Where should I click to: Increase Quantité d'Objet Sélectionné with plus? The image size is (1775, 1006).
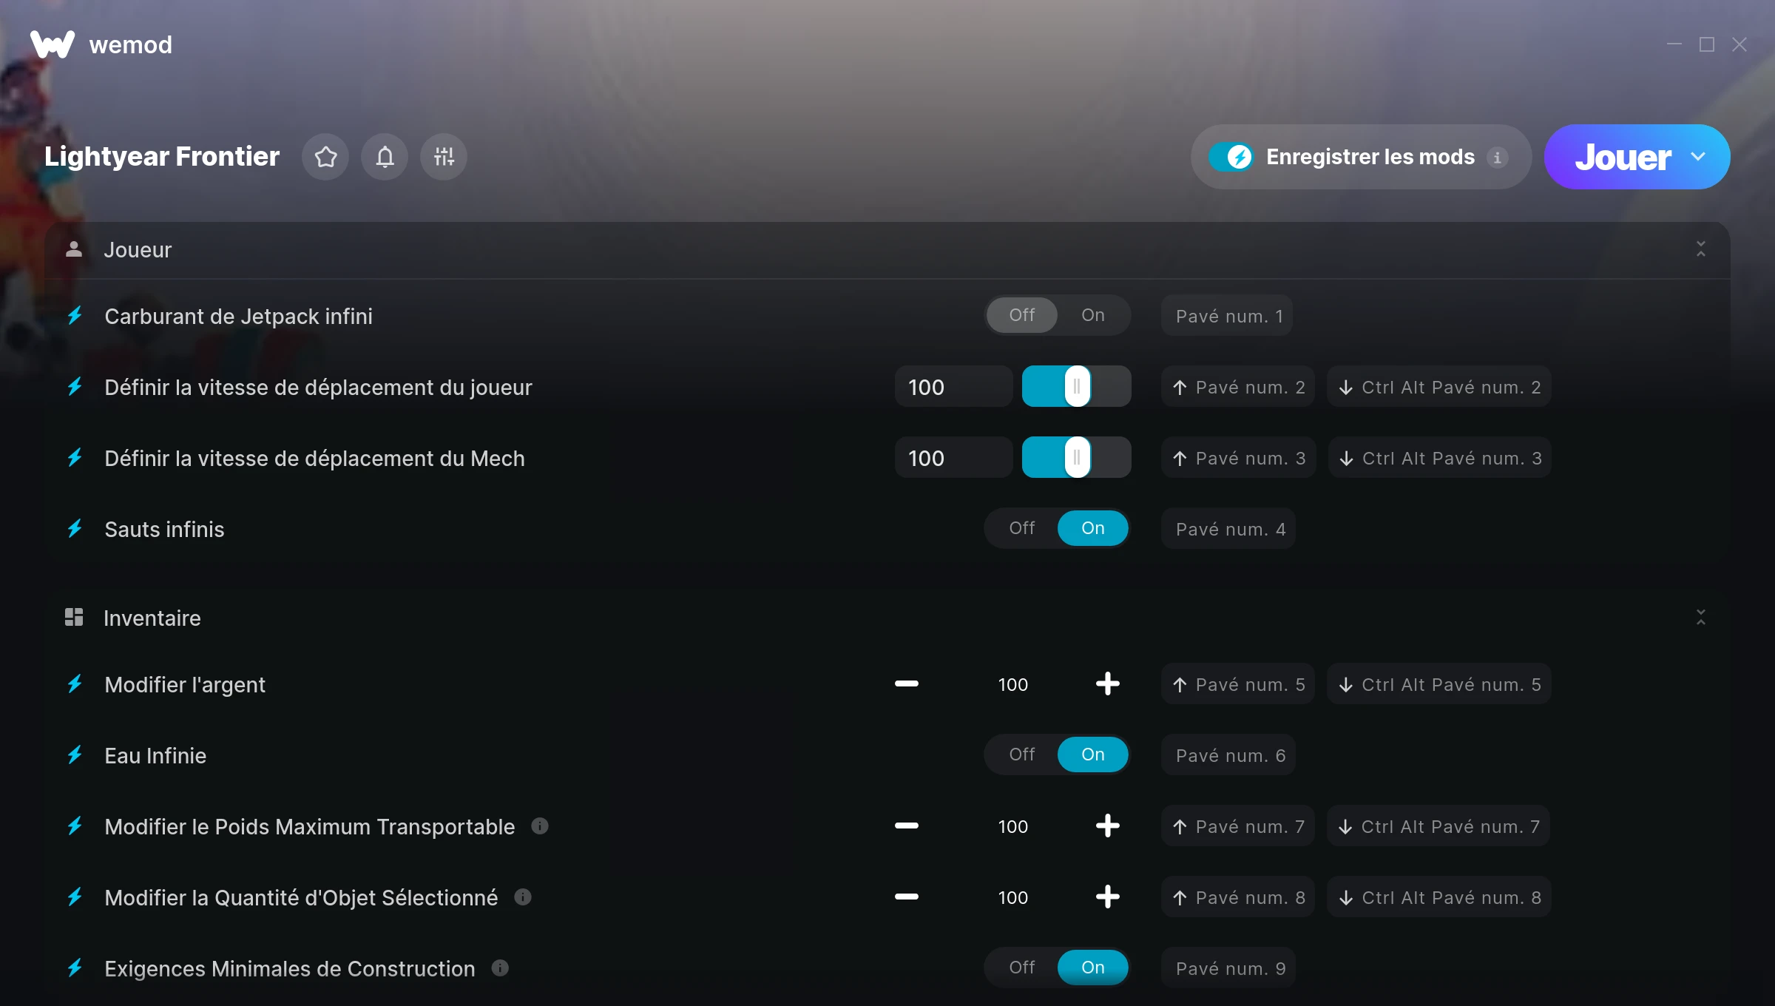coord(1108,897)
